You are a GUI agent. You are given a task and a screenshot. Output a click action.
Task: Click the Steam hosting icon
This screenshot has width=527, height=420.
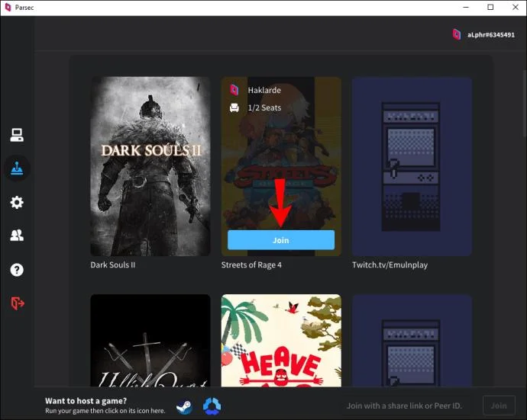(x=185, y=406)
